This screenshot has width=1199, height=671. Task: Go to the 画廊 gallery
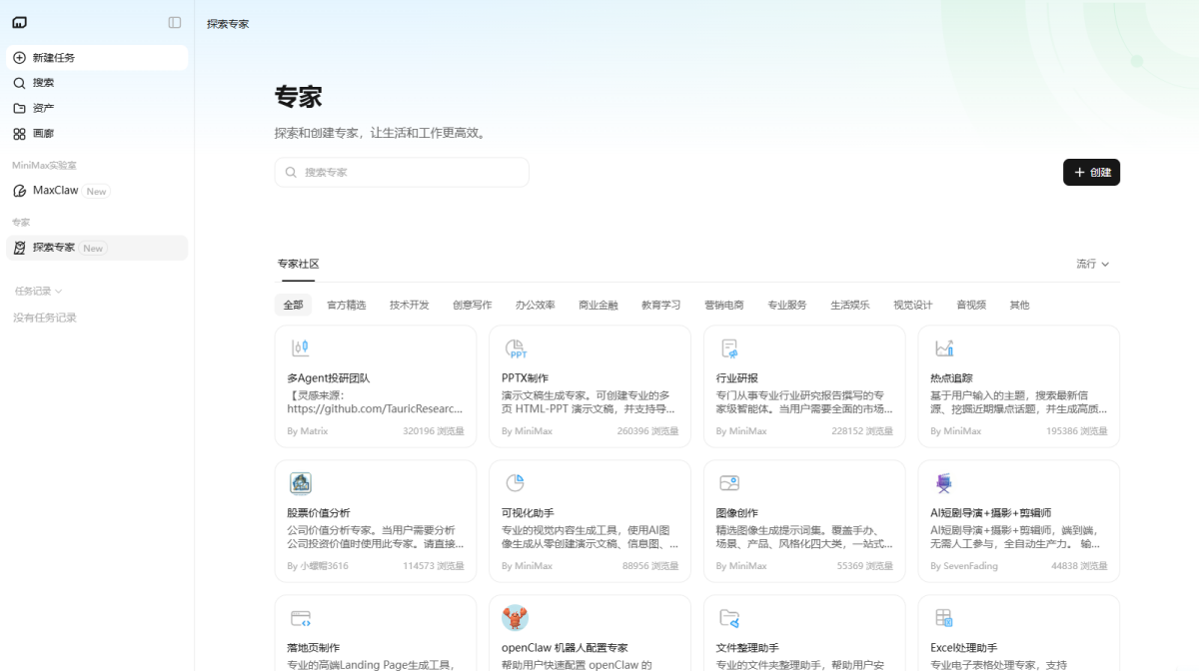(43, 134)
